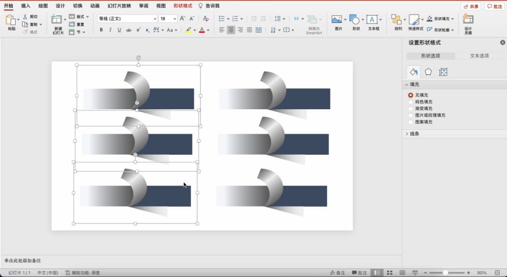Click the Bold formatting icon
Viewport: 507px width, 277px height.
pyautogui.click(x=101, y=30)
